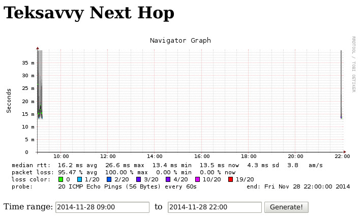Image resolution: width=364 pixels, height=220 pixels.
Task: Click the data cluster at graph start
Action: pyautogui.click(x=40, y=84)
